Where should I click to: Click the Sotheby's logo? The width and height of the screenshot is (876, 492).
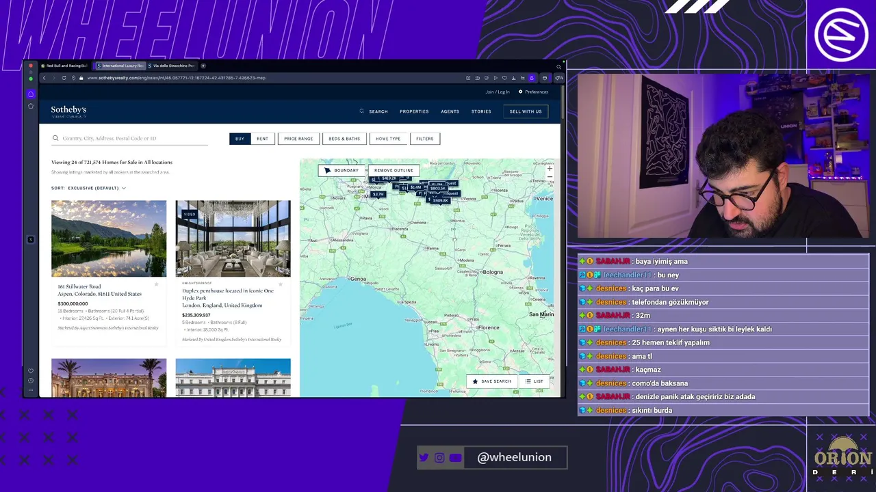point(68,111)
